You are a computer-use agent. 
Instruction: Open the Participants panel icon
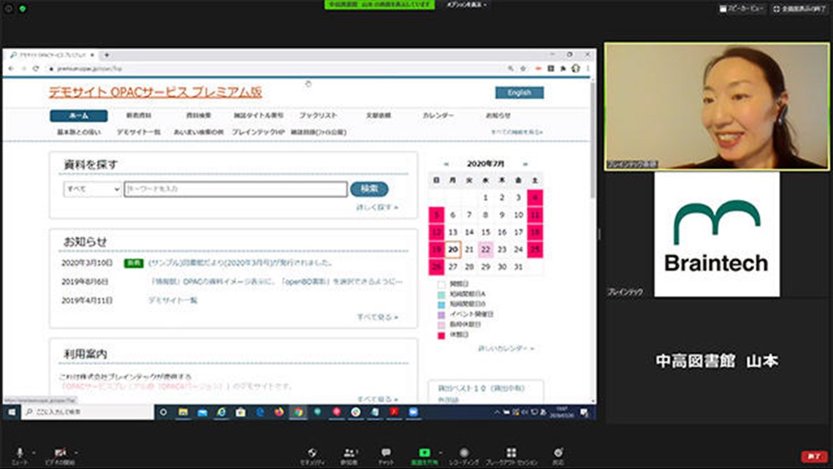[349, 453]
